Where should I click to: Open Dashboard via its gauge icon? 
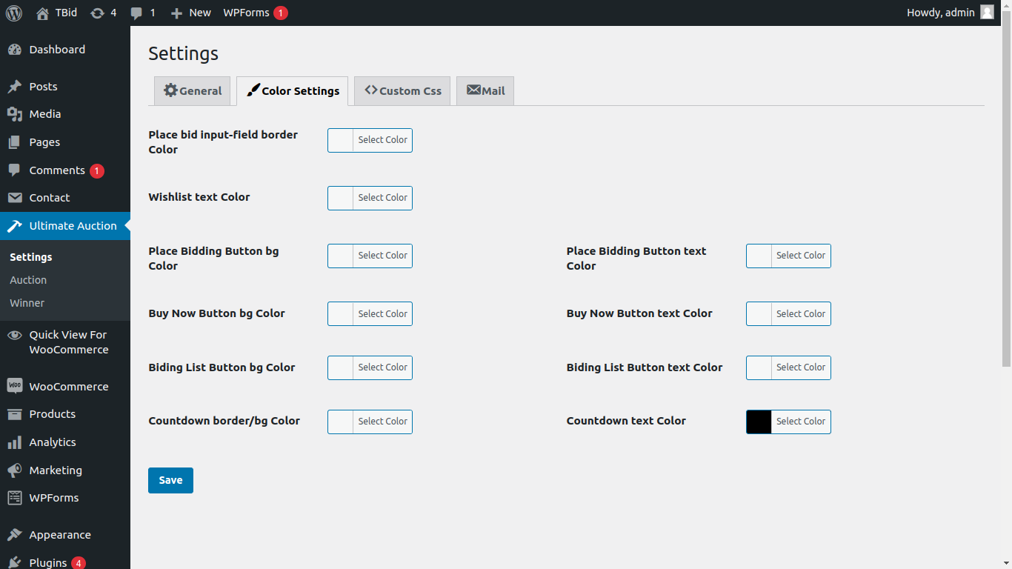[14, 50]
